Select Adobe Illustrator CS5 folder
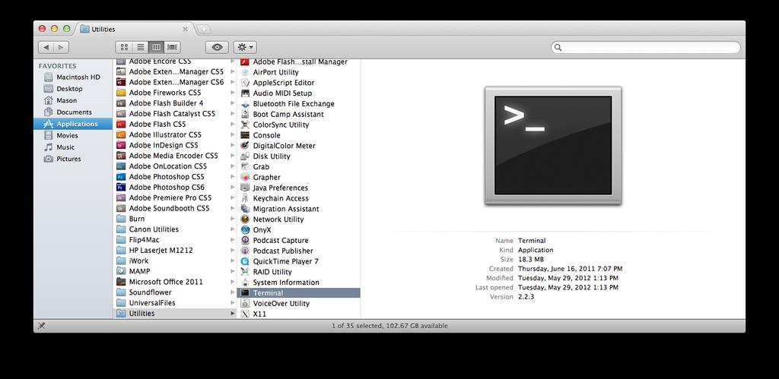The image size is (779, 379). [175, 134]
